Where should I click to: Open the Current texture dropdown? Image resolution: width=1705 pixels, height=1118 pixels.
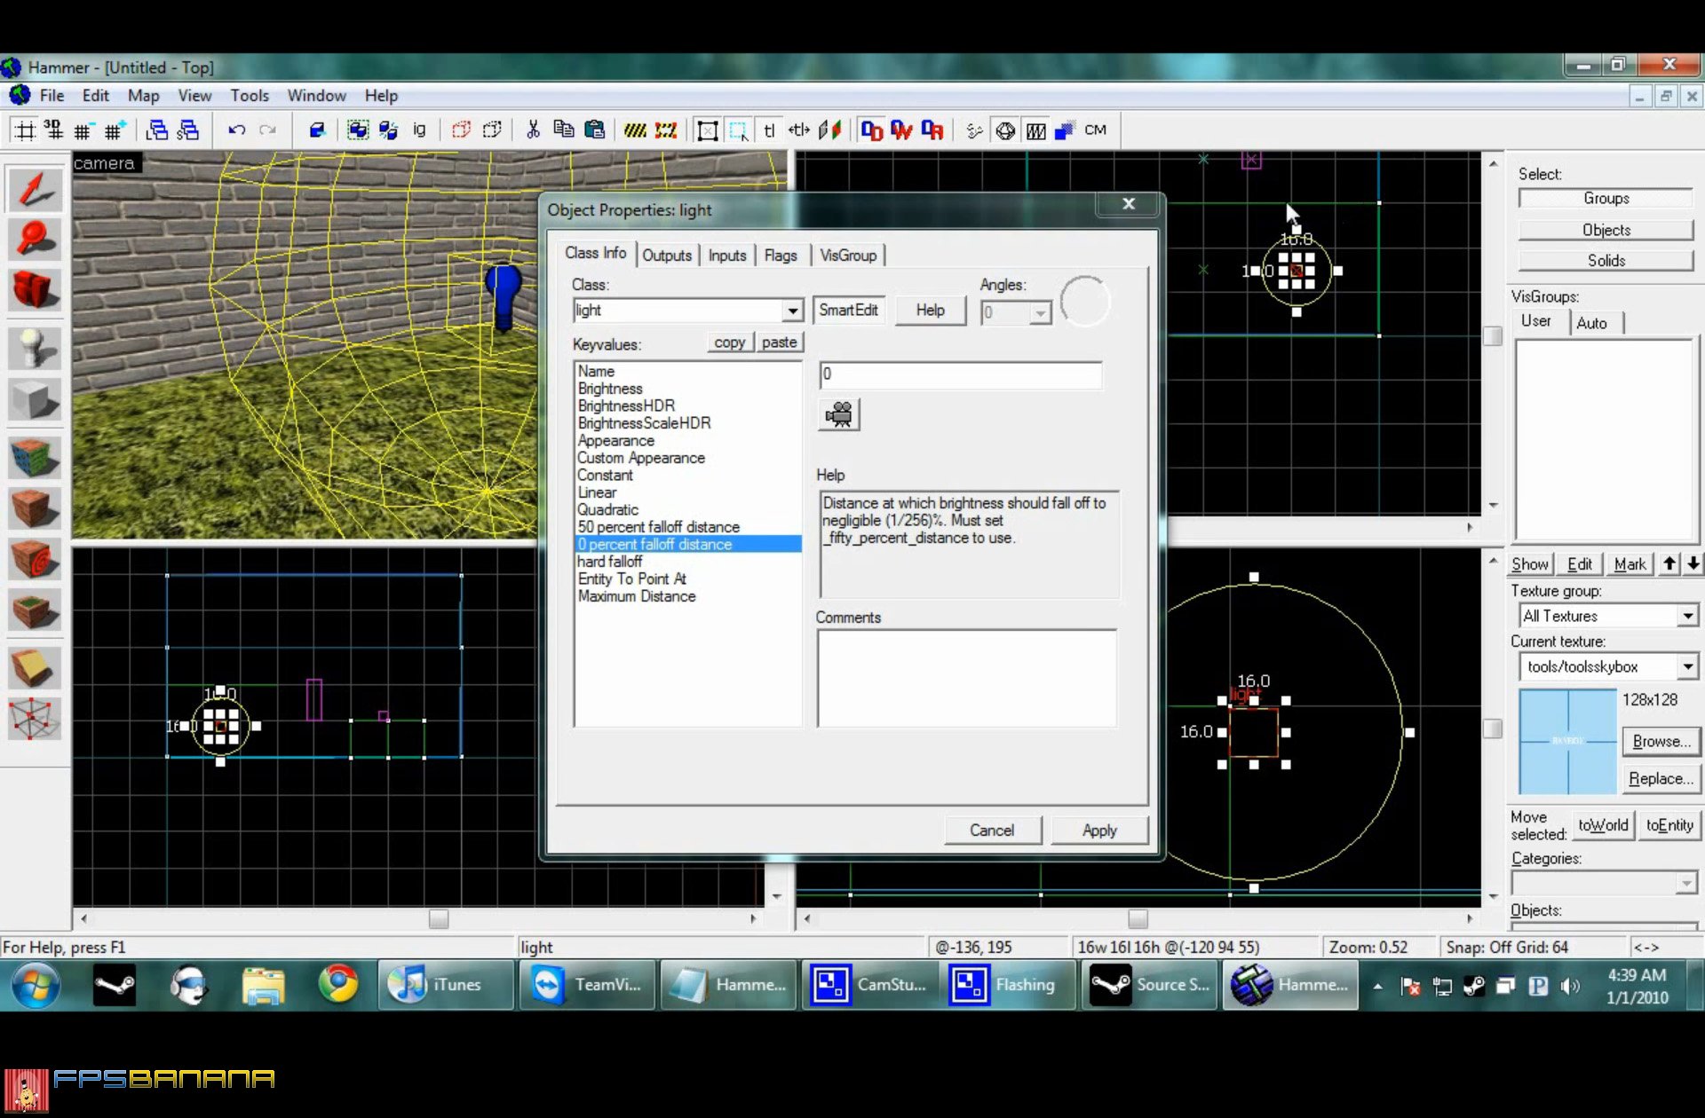[x=1687, y=666]
